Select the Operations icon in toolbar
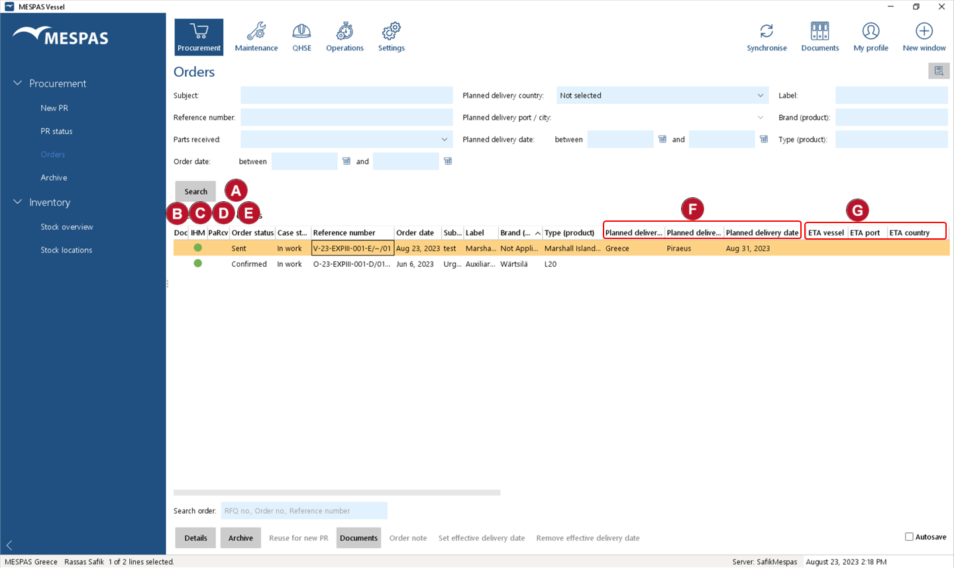This screenshot has height=568, width=954. click(344, 31)
